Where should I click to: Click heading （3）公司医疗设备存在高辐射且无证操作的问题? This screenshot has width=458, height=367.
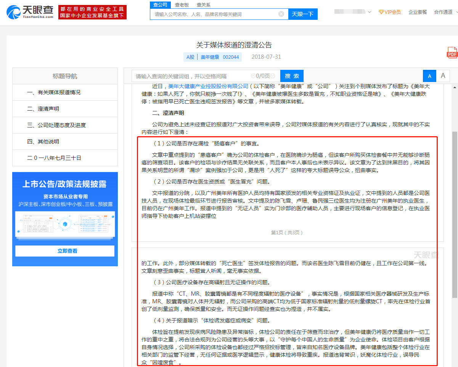tap(212, 282)
